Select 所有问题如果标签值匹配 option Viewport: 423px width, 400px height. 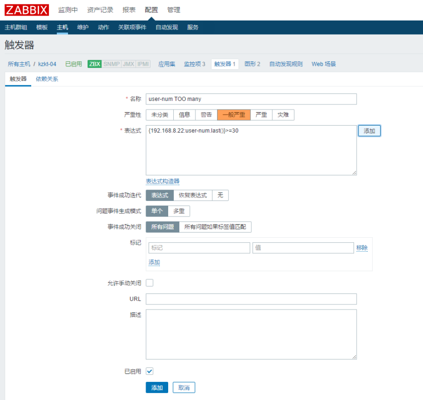pos(216,227)
